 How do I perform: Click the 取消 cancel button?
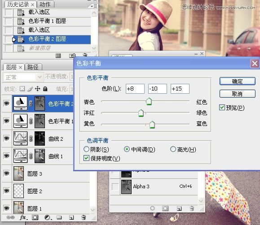coord(237,94)
